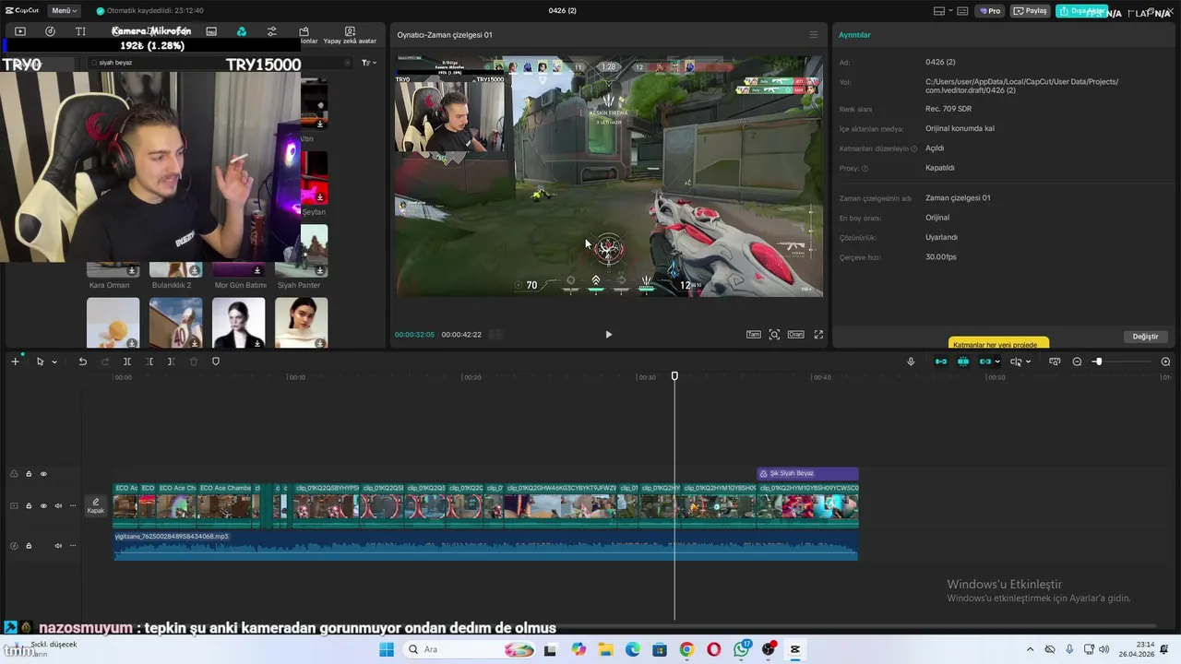Clear the siyah beyaz search text
Screen dimensions: 1181x664
[347, 63]
